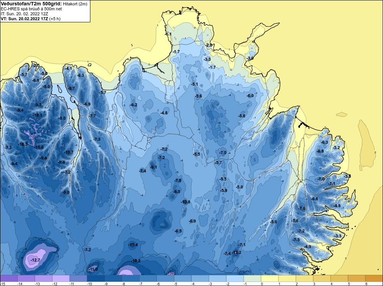Click the '-15' label on color scale
Screen dimensions: 383x286
pos(3,284)
